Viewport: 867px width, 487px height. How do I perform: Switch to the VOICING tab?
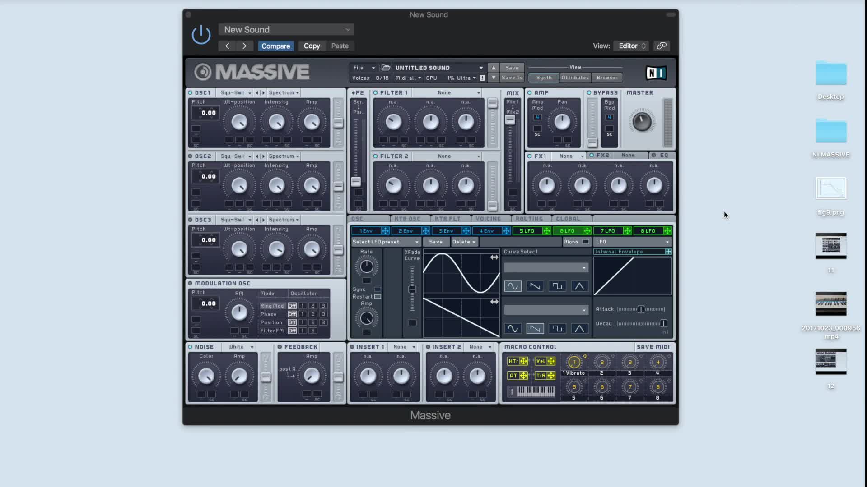pos(488,219)
